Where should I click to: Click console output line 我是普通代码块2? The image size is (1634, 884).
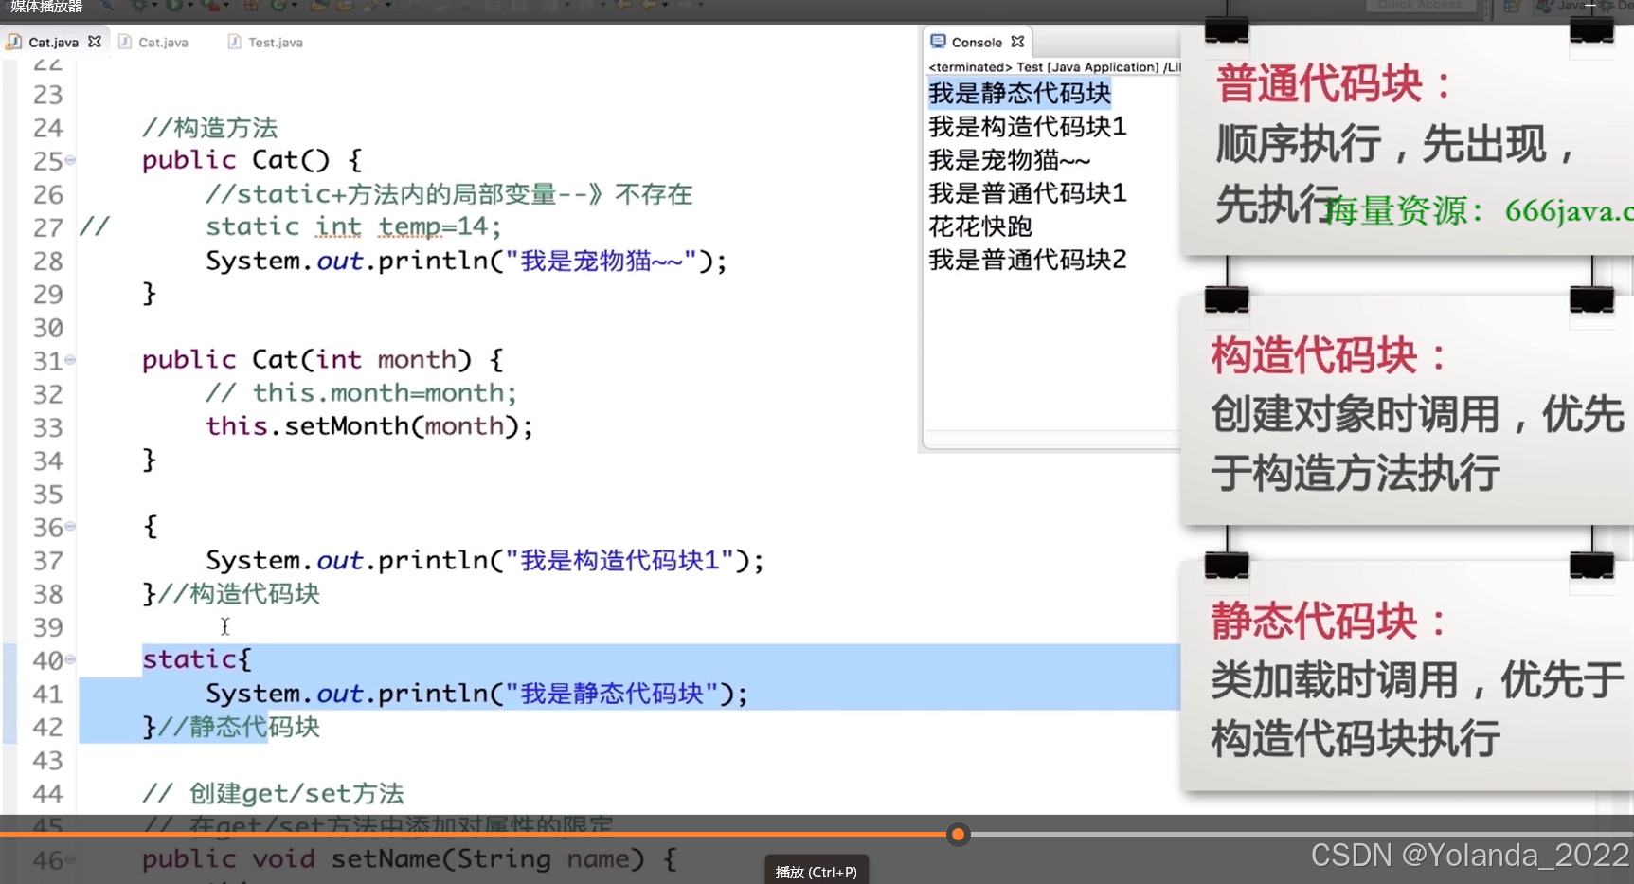[1027, 259]
